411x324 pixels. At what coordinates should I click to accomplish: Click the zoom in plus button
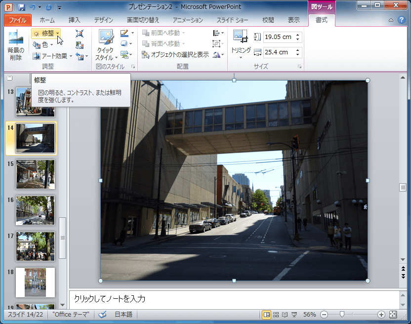coord(381,315)
